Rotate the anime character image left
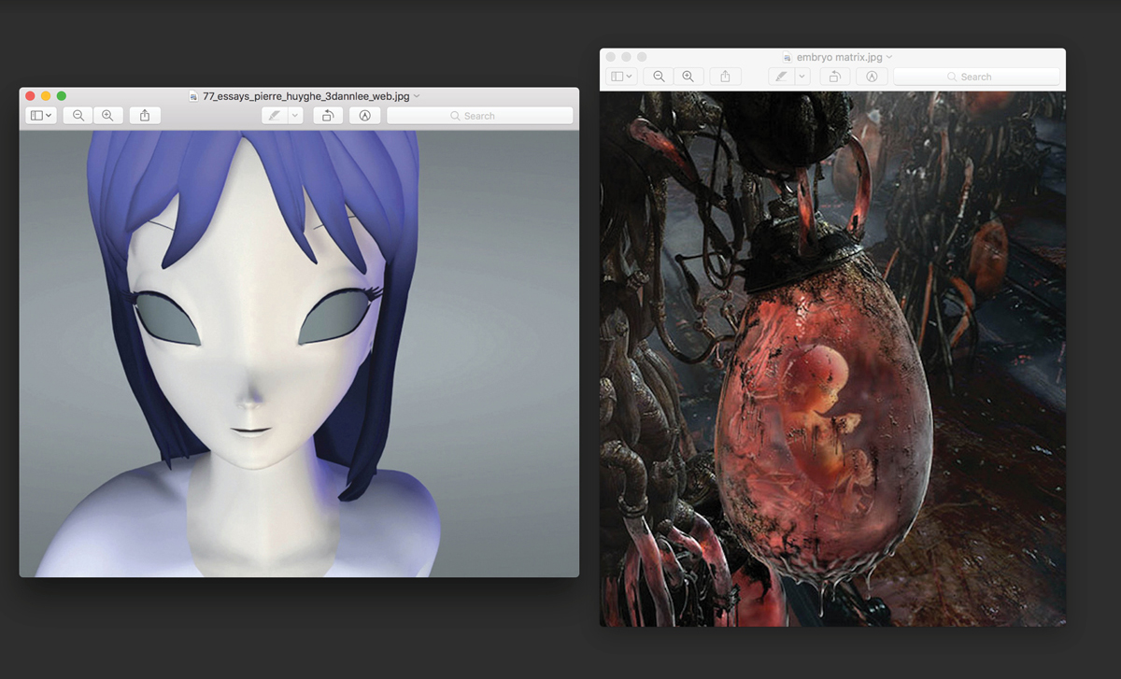 click(327, 116)
